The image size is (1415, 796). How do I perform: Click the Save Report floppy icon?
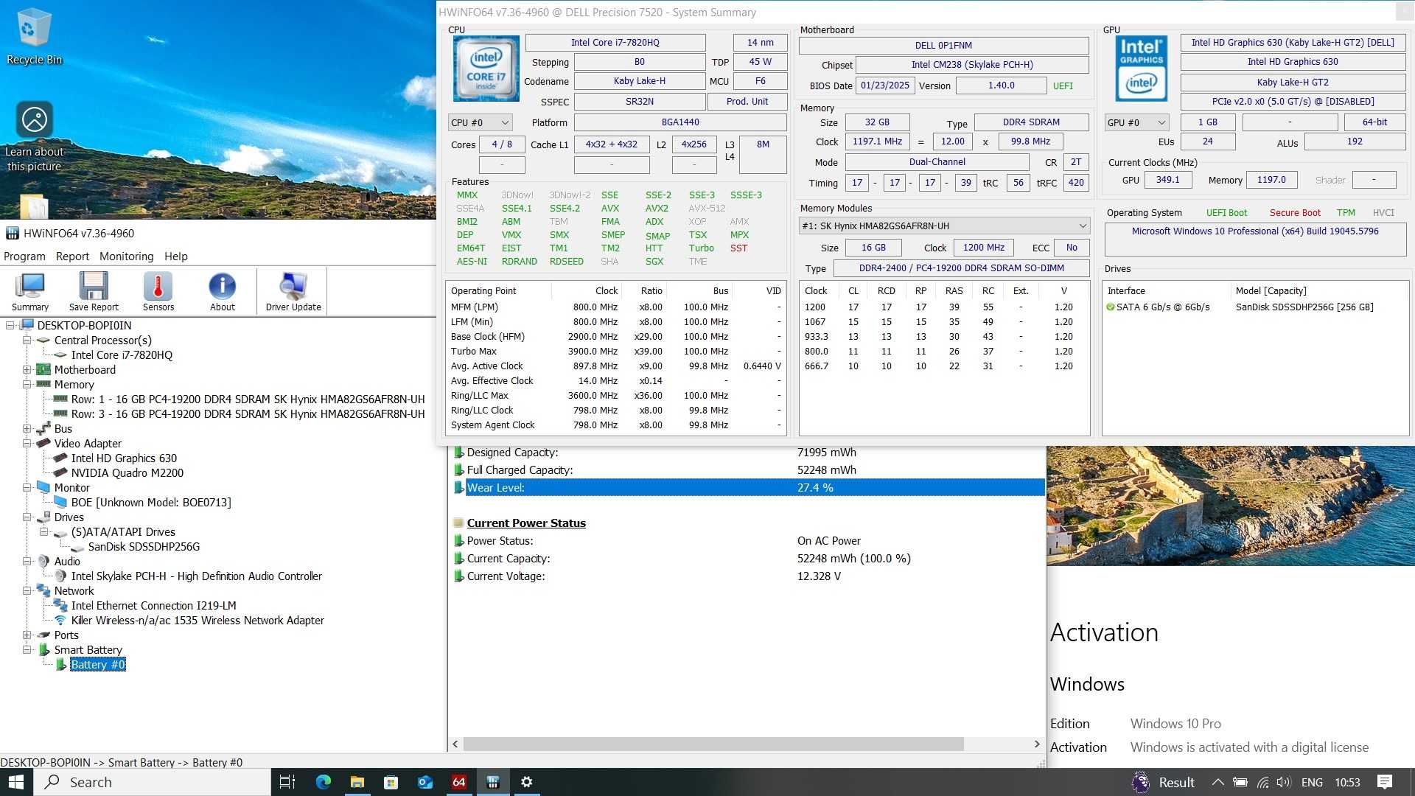[x=94, y=292]
